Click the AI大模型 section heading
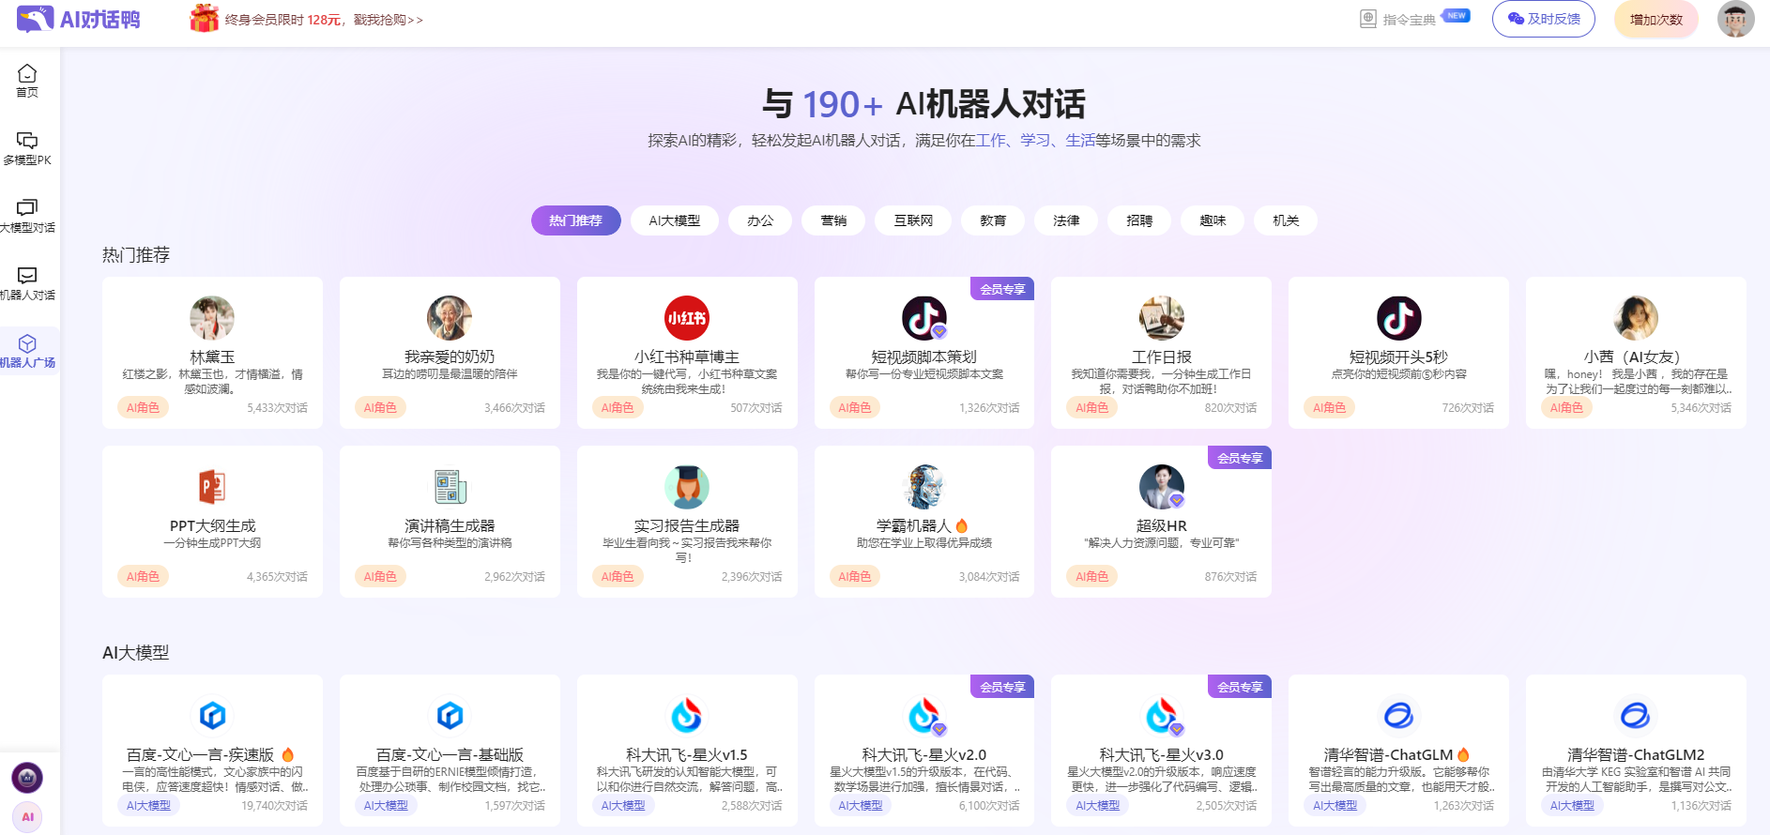Viewport: 1770px width, 835px height. pyautogui.click(x=136, y=653)
